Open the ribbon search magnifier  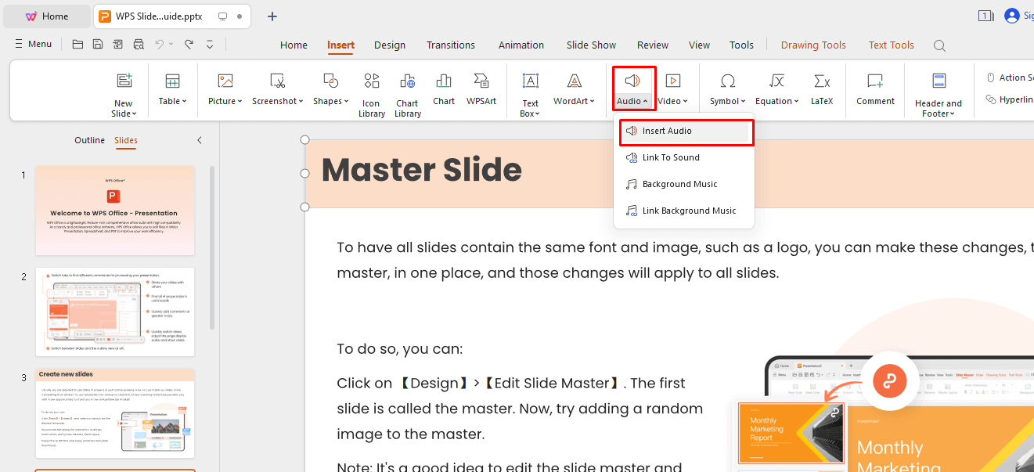939,45
